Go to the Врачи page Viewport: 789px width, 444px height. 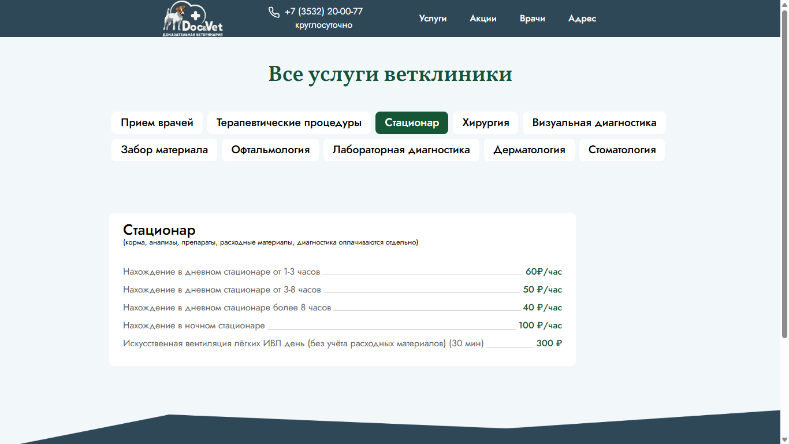click(x=532, y=18)
